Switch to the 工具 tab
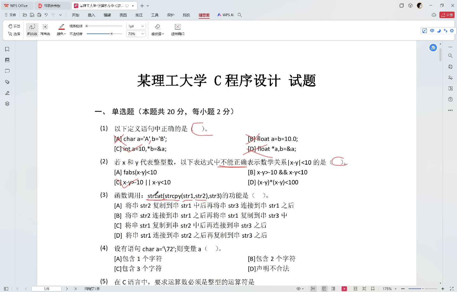 155,15
